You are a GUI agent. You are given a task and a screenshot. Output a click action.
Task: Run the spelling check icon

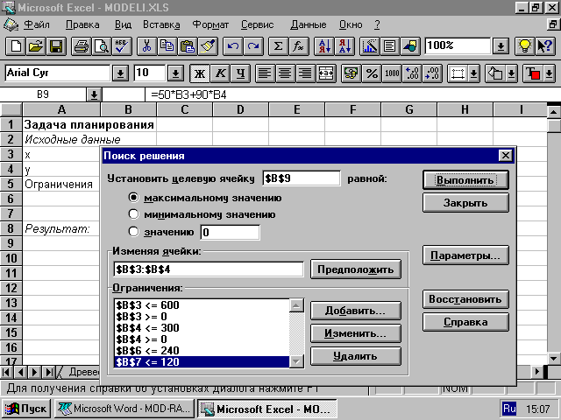tap(122, 46)
